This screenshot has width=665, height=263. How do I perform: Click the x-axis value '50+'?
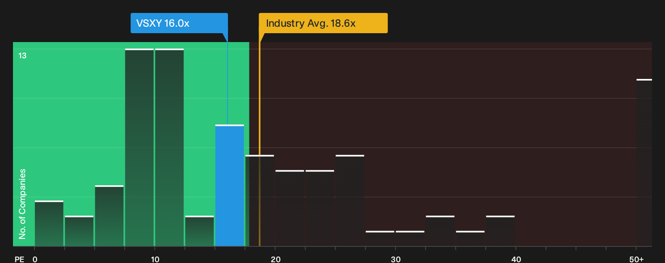(x=637, y=259)
